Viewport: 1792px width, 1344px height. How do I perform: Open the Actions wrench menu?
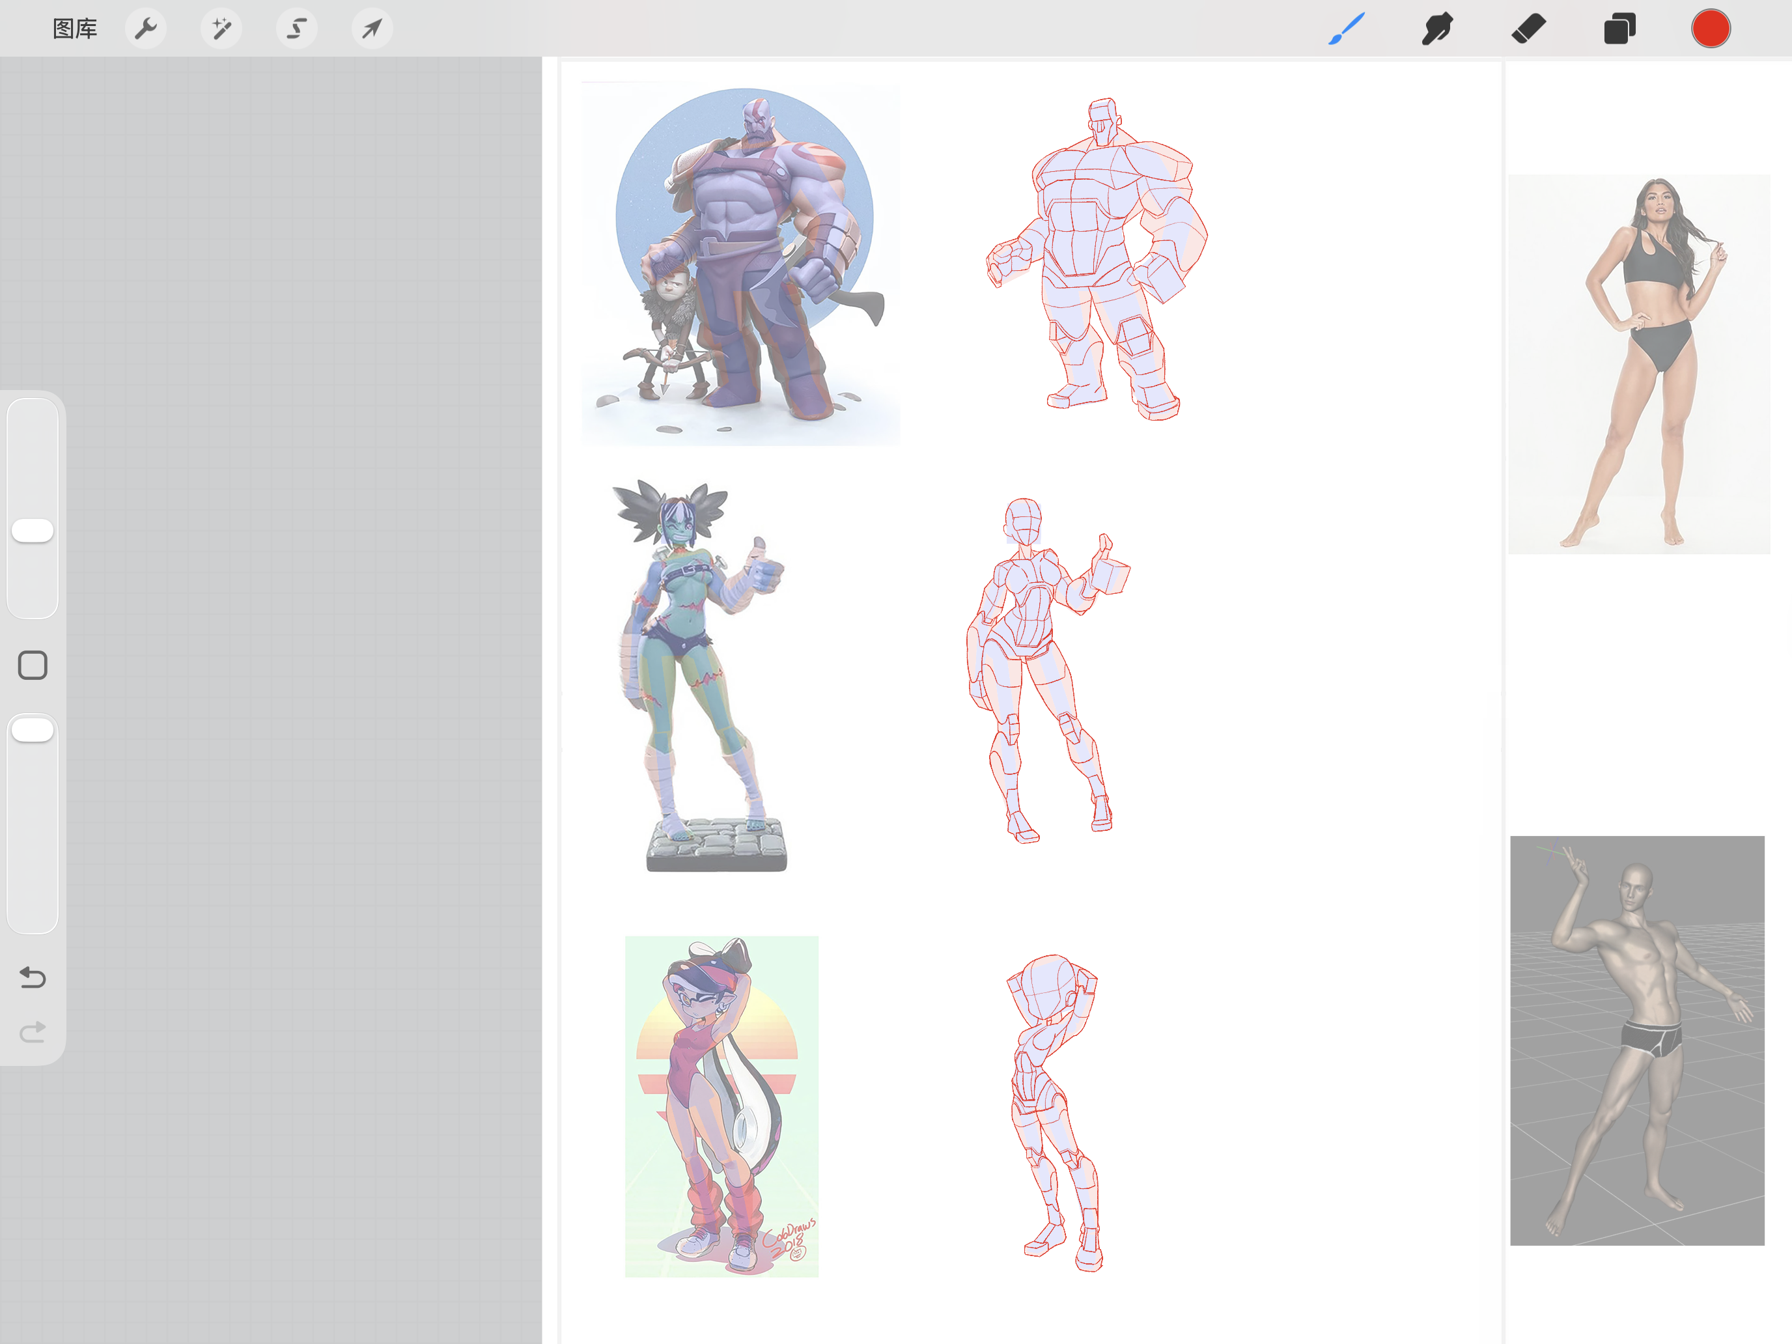coord(146,29)
